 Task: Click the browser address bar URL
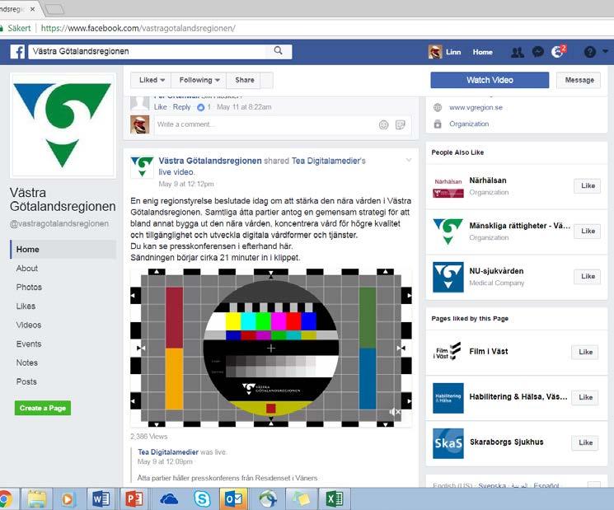(x=138, y=28)
